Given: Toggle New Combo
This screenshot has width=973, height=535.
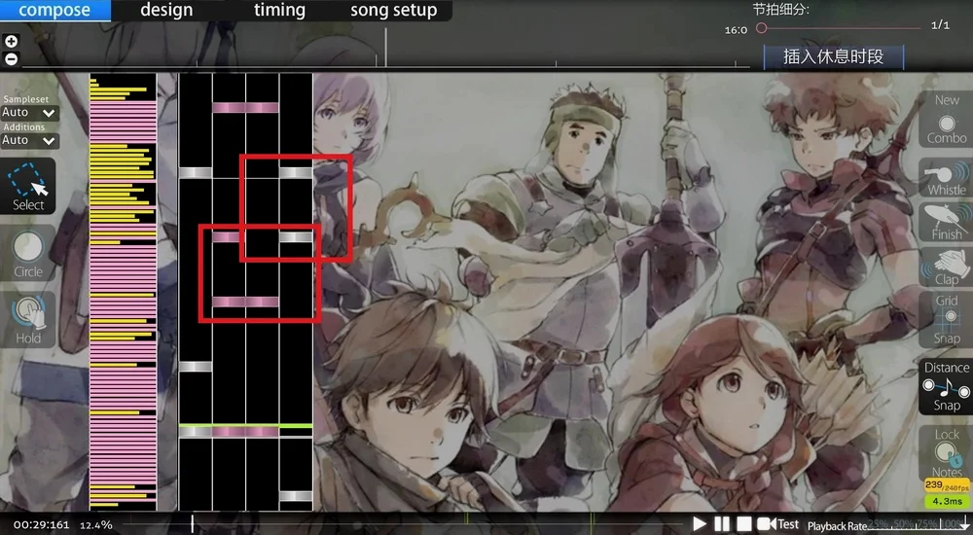Looking at the screenshot, I should (x=947, y=120).
